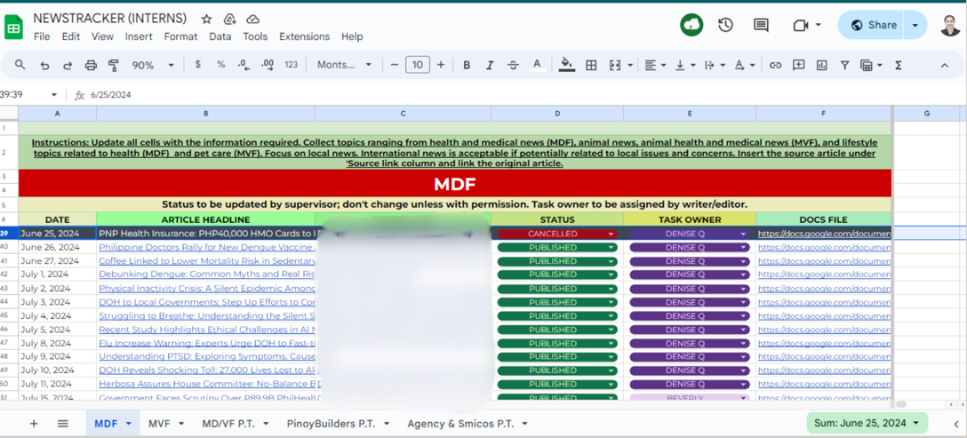Print the spreadsheet
967x438 pixels.
[91, 65]
